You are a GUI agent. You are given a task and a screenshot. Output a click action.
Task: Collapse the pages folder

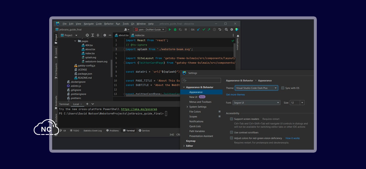[75, 41]
